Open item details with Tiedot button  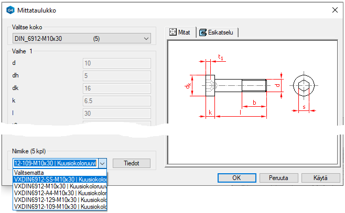(132, 163)
